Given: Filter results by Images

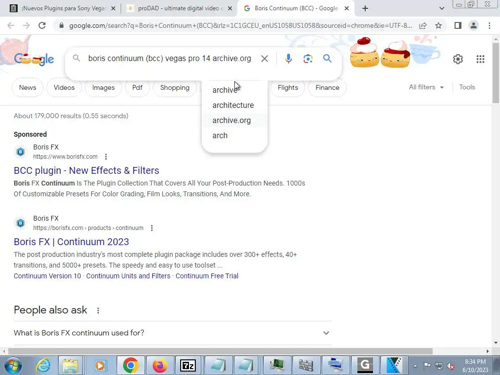Looking at the screenshot, I should pyautogui.click(x=104, y=87).
